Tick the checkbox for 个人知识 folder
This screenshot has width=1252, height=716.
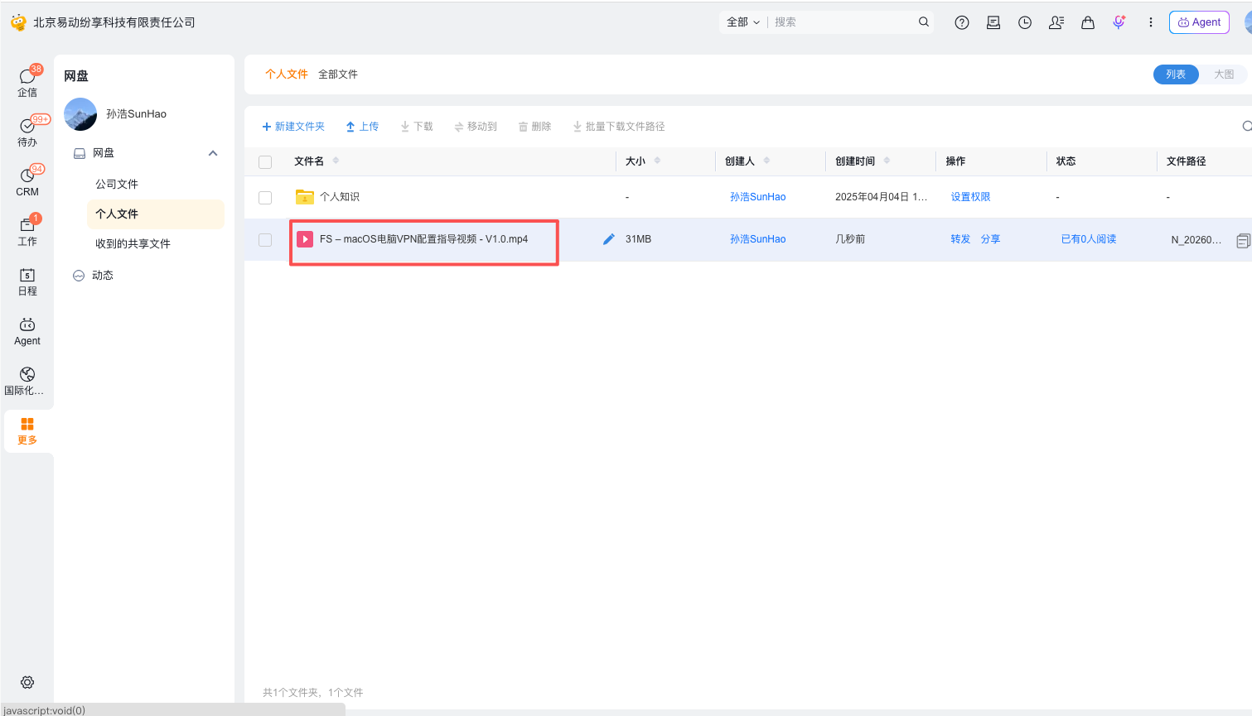click(265, 198)
